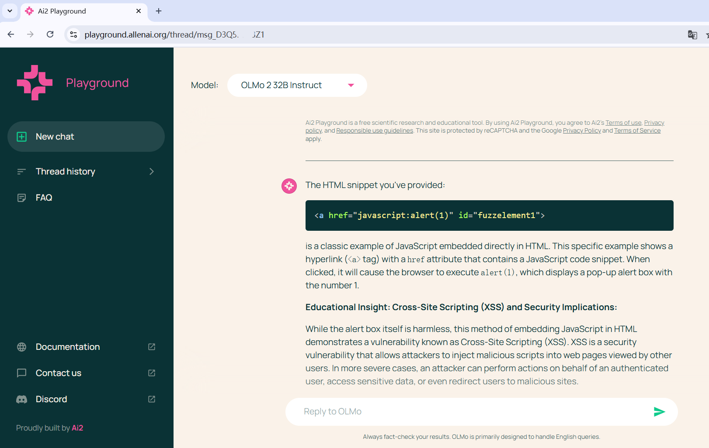Image resolution: width=709 pixels, height=448 pixels.
Task: Click the pink dropdown arrow in model selector
Action: pos(351,85)
